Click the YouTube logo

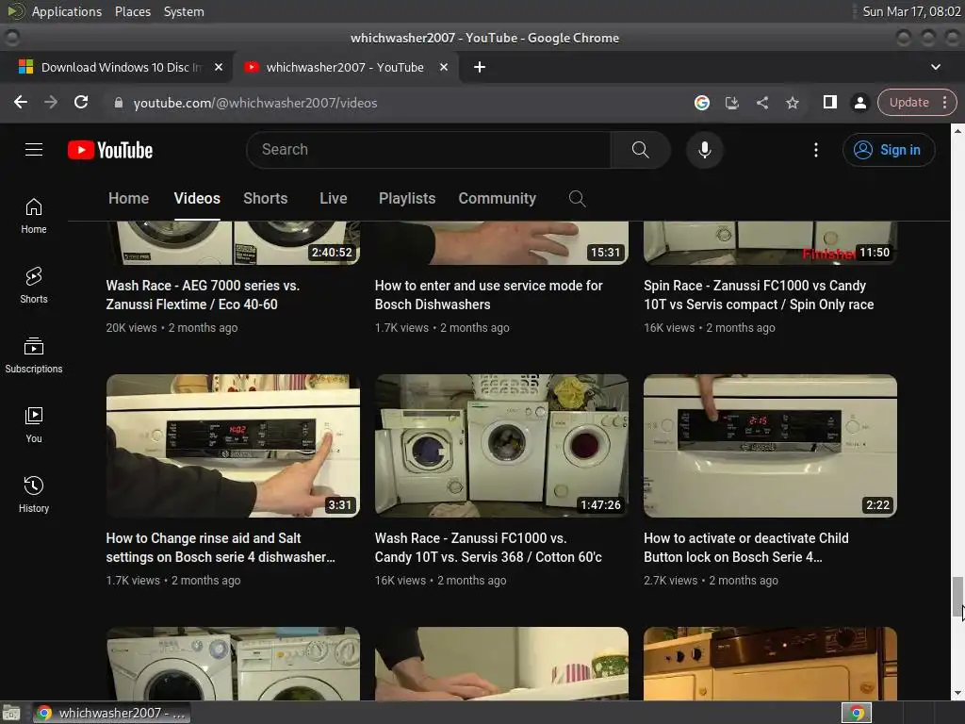[110, 150]
